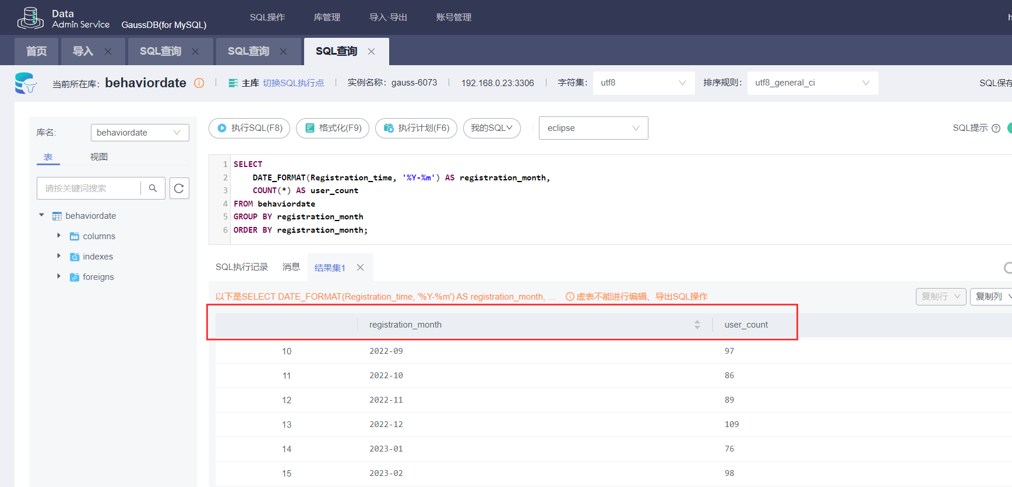Viewport: 1012px width, 487px height.
Task: Open the 字符集 utf8 dropdown
Action: 644,83
